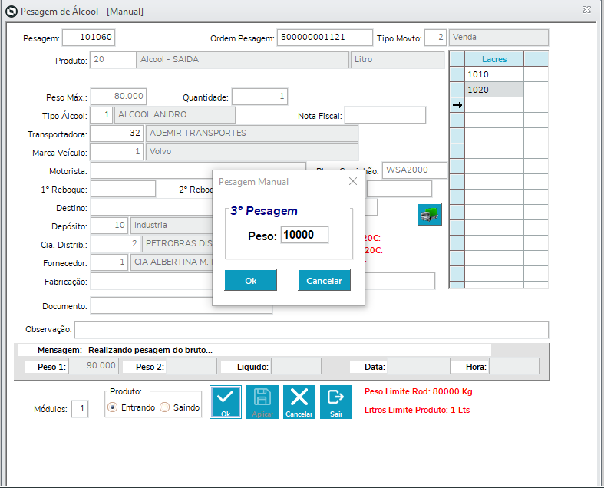604x488 pixels.
Task: Click the Nota Fiscal field
Action: [385, 115]
